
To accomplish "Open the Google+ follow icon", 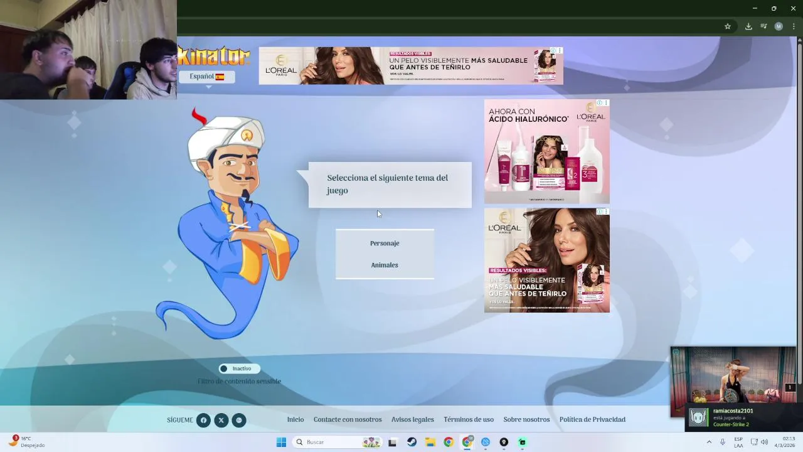I will pos(238,420).
